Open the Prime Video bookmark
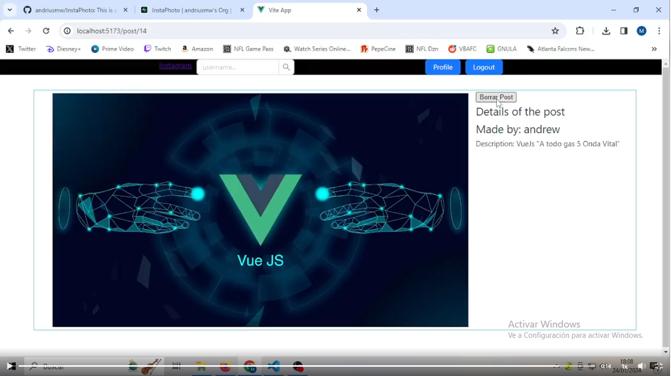 click(112, 49)
